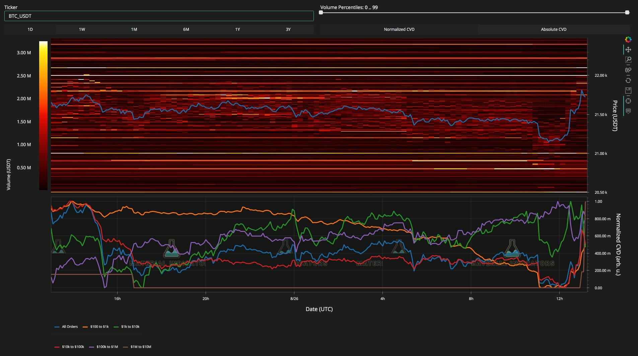The image size is (638, 356).
Task: Click the Price (USDT) axis title
Action: point(615,116)
